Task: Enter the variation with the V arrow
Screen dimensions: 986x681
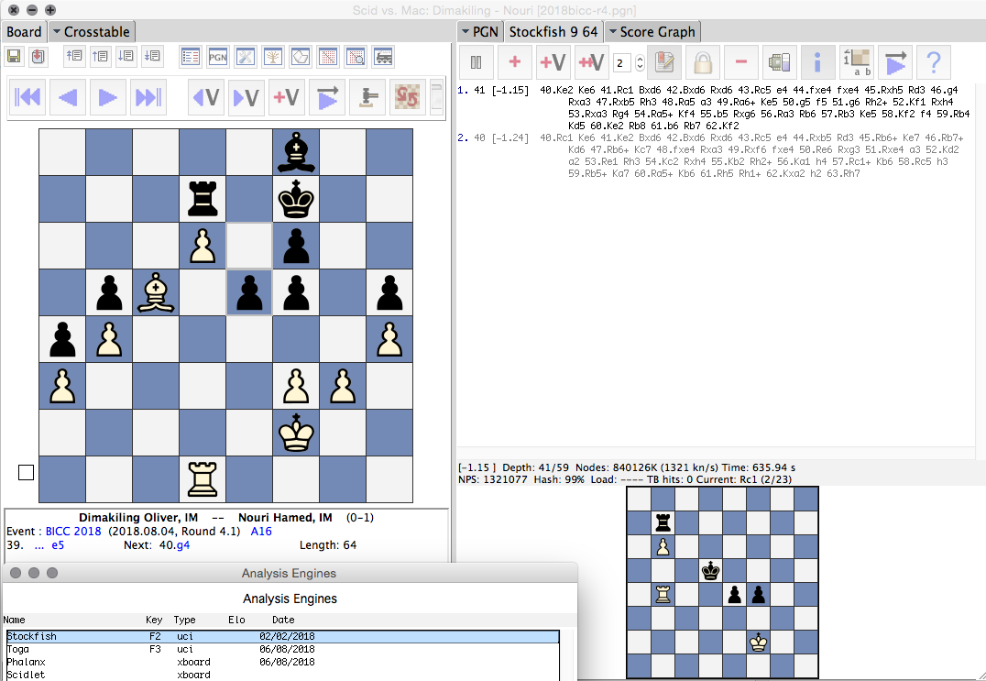Action: point(246,97)
